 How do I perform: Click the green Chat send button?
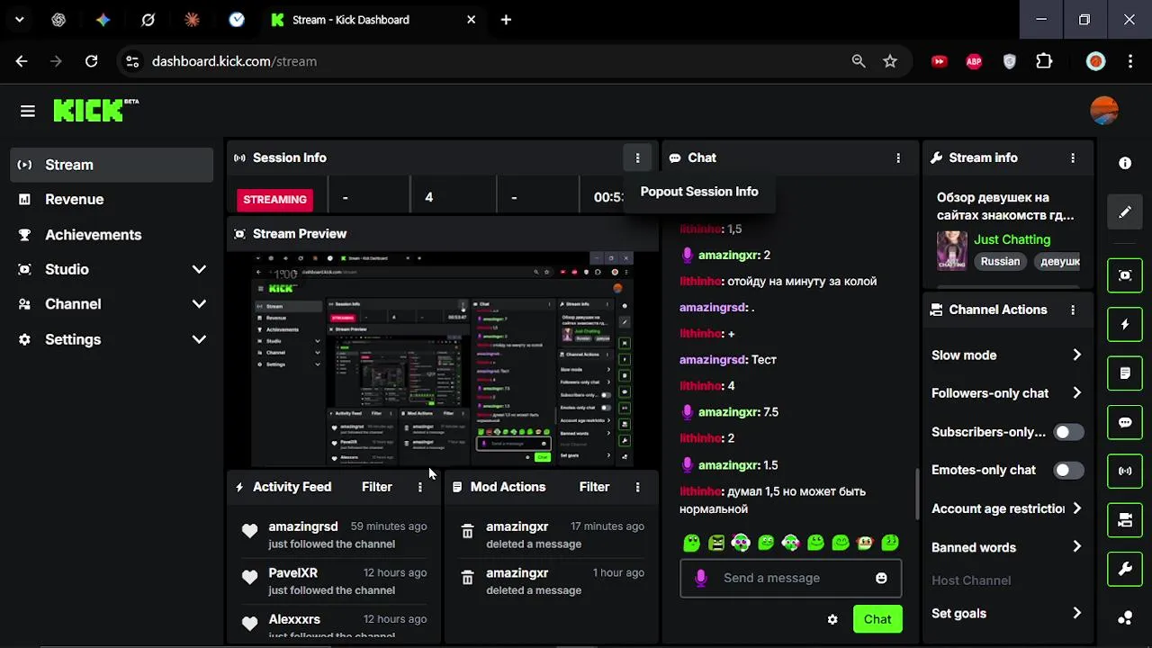(877, 619)
